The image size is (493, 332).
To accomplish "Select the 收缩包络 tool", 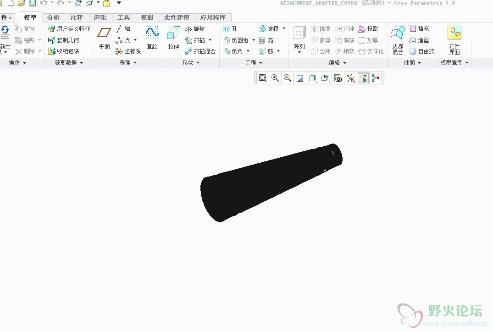I will pyautogui.click(x=63, y=51).
